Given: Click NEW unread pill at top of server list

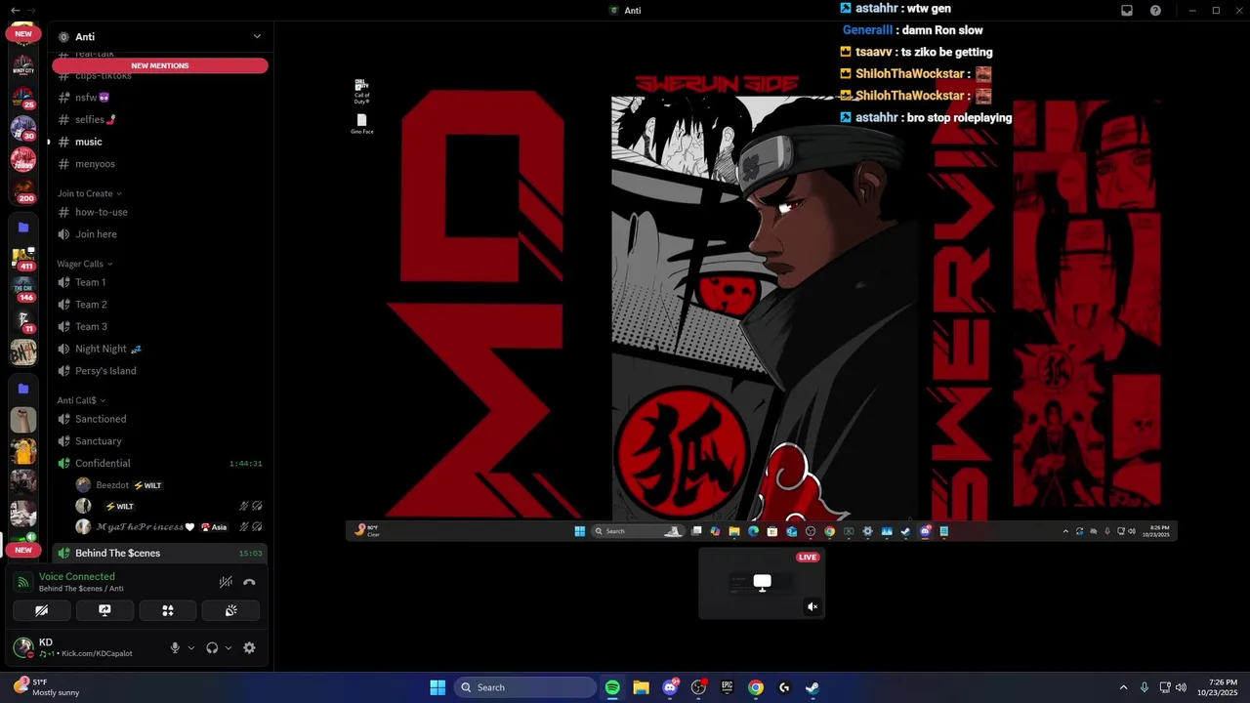Looking at the screenshot, I should tap(23, 33).
